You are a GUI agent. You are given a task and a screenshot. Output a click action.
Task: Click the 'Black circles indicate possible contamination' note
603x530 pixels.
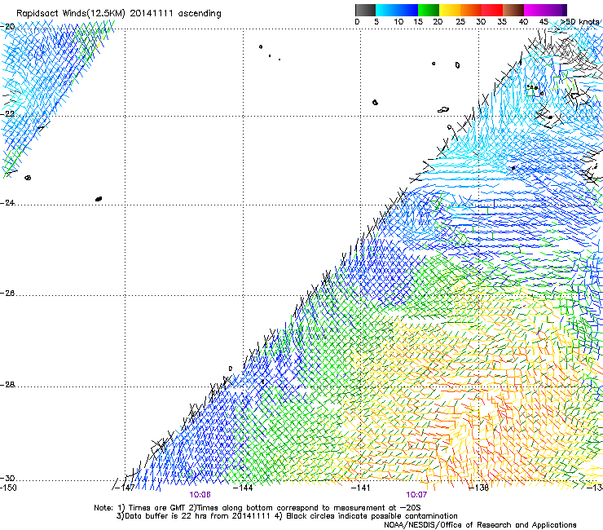[x=372, y=516]
